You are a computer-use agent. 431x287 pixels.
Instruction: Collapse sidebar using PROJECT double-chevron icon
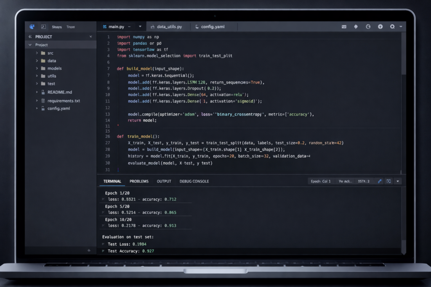(30, 37)
